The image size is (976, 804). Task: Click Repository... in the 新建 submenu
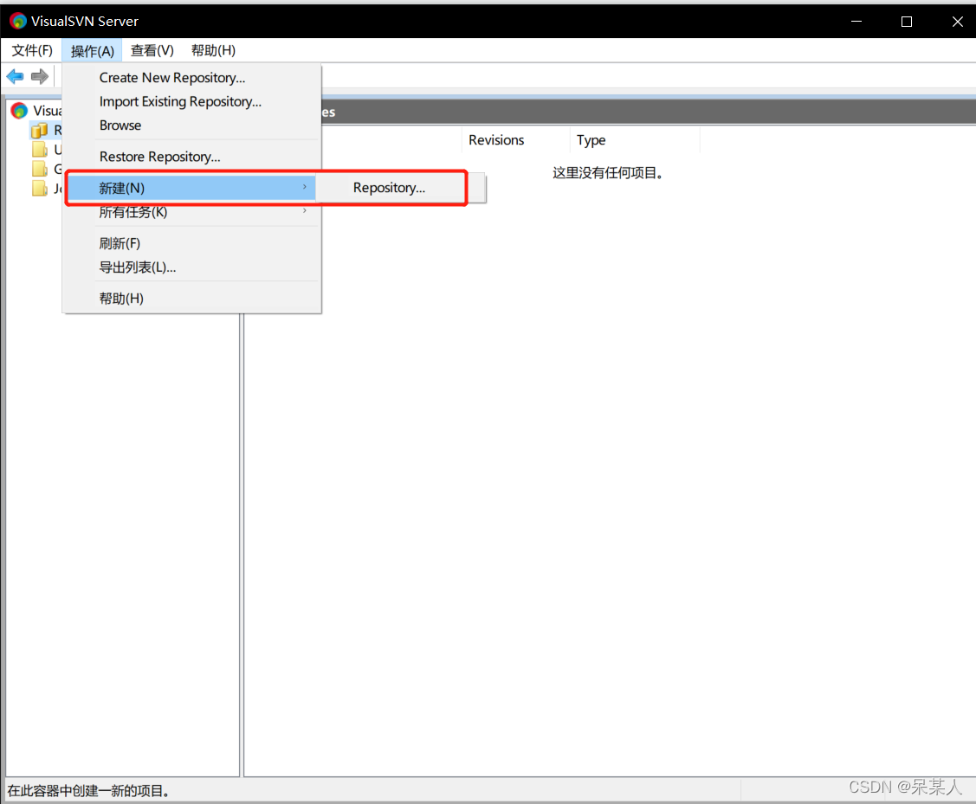pyautogui.click(x=390, y=188)
